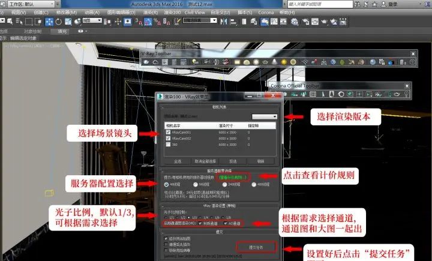Open the 修改器(M) menu
This screenshot has height=261, width=432.
[x=67, y=13]
